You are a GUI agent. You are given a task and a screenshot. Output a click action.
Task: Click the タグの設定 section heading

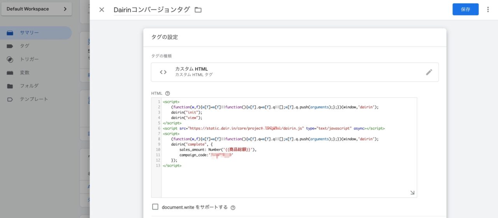[x=165, y=37]
